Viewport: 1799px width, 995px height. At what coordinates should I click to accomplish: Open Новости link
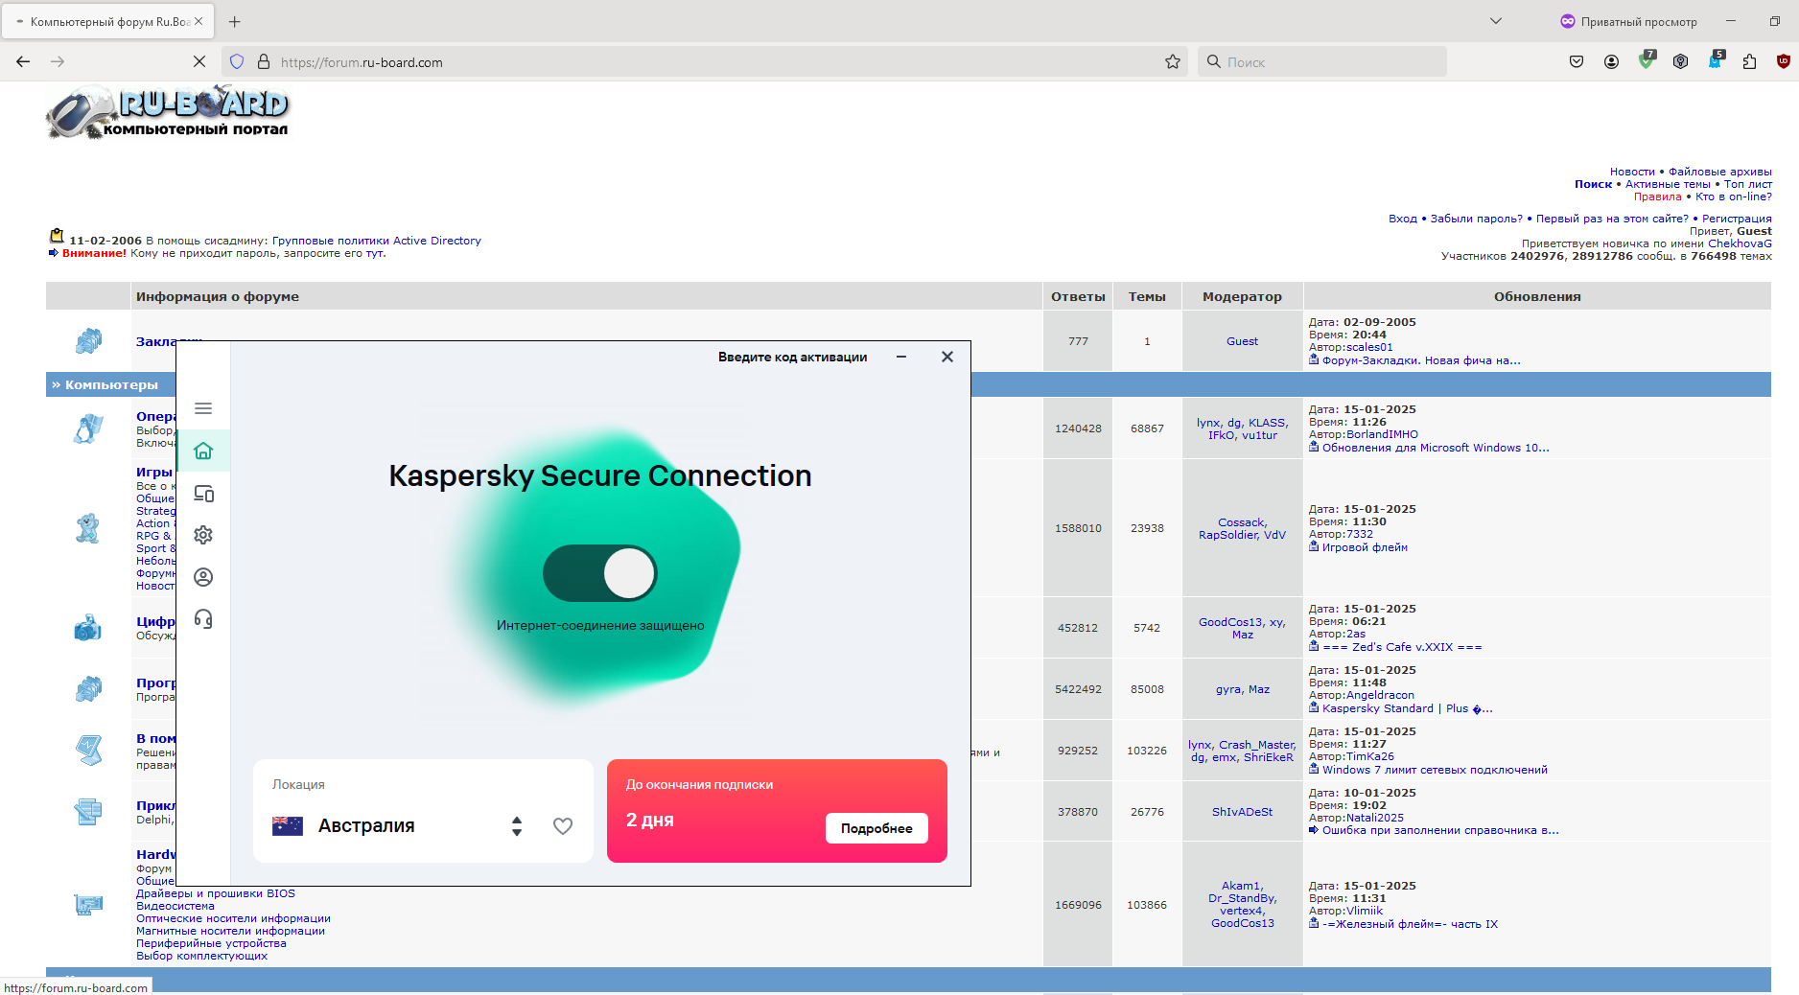coord(1632,172)
